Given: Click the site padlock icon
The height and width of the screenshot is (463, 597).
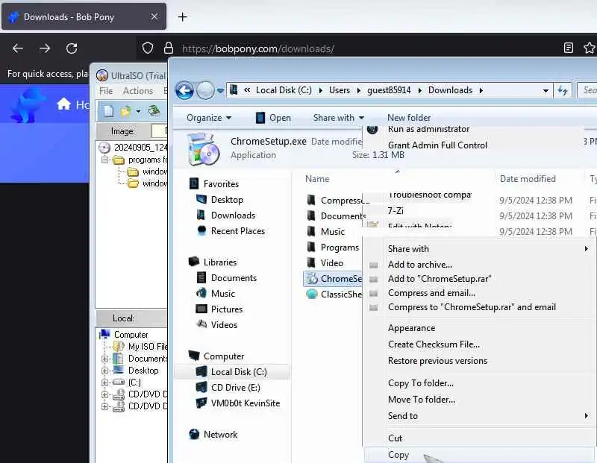Looking at the screenshot, I should click(169, 48).
